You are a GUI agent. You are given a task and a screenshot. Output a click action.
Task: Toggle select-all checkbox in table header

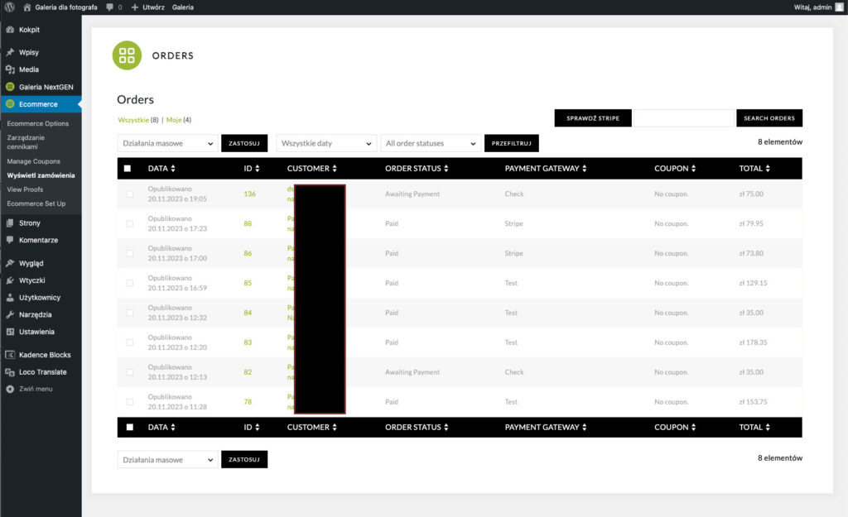[128, 169]
